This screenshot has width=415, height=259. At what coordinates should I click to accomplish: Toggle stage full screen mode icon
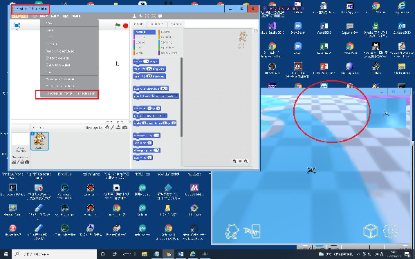click(17, 26)
